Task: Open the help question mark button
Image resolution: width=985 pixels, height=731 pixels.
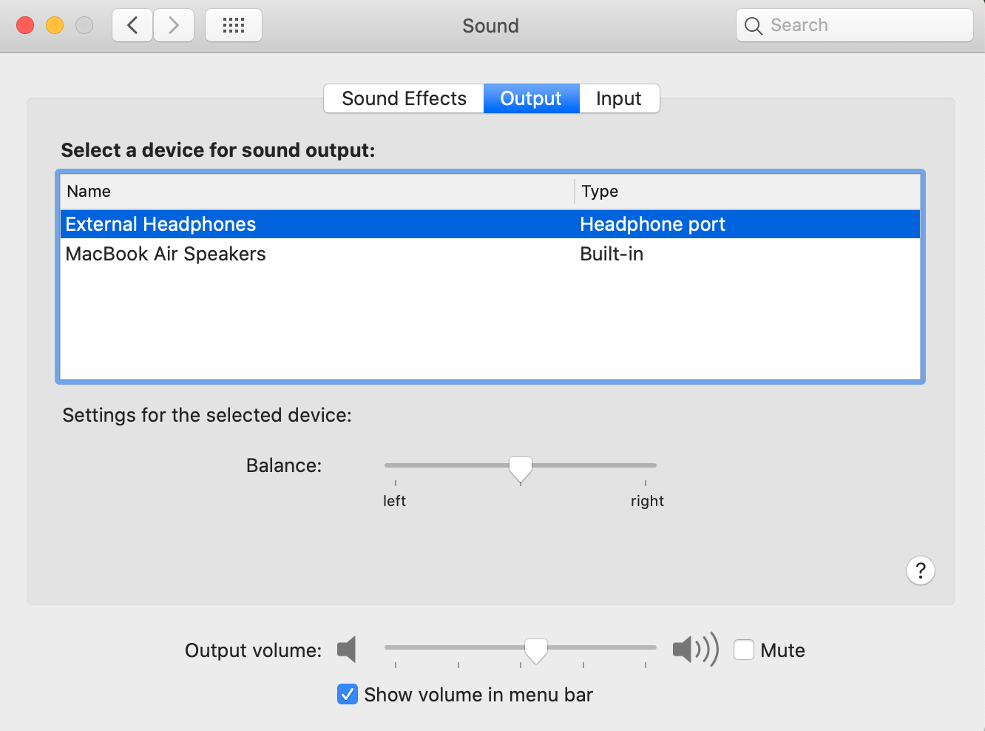Action: [920, 570]
